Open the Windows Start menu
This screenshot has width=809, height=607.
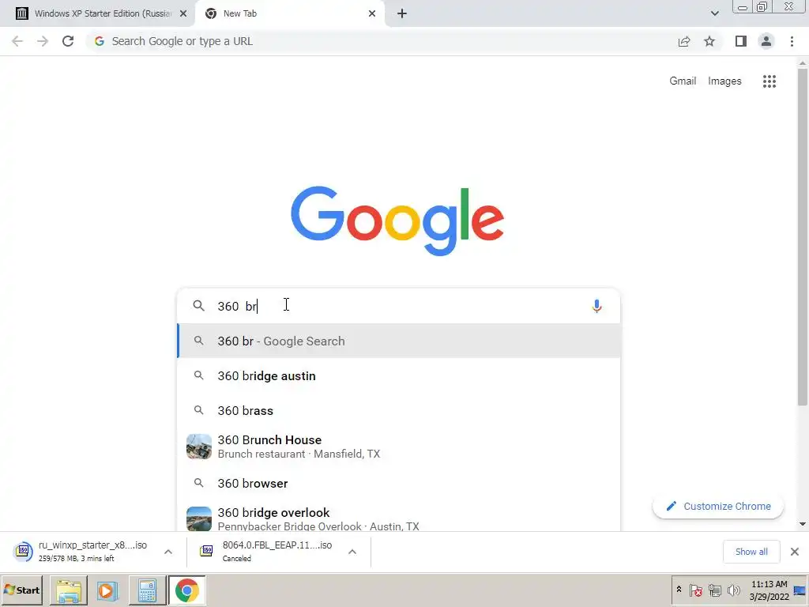[21, 590]
